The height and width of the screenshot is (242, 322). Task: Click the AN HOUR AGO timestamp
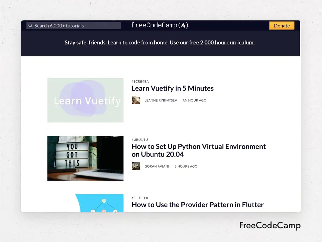point(194,100)
